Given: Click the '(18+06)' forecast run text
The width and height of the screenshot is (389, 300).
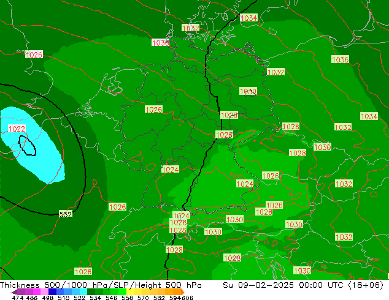Looking at the screenshot, I should (x=366, y=285).
